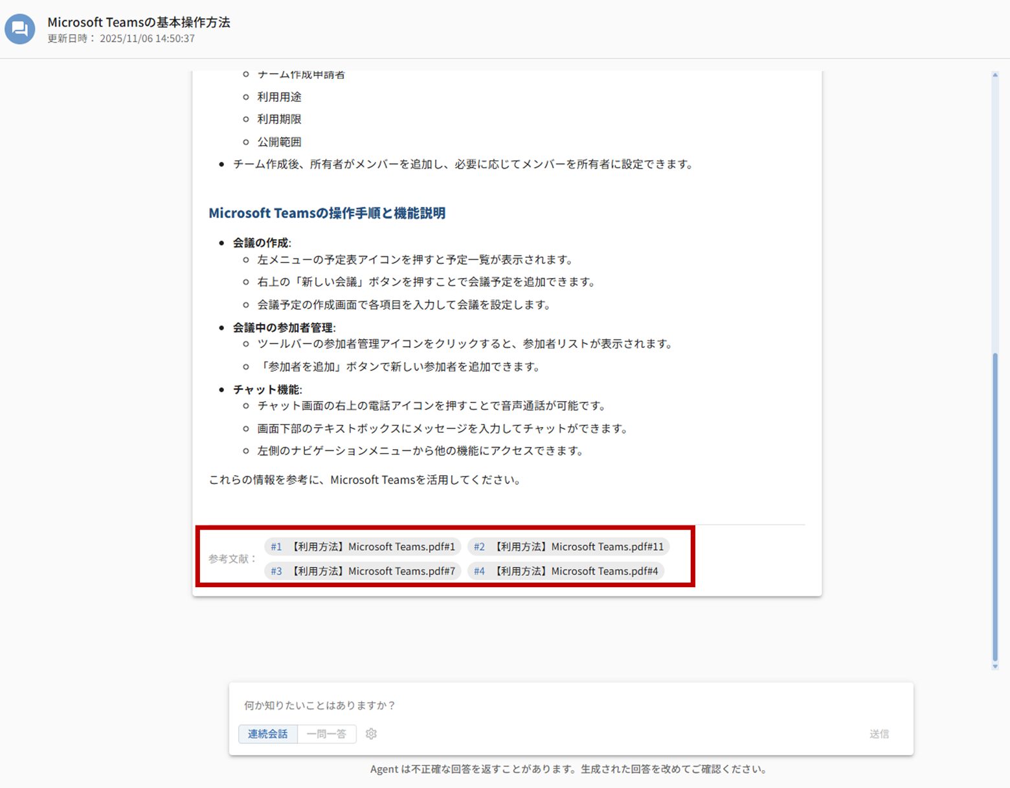Click the #1 citation badge number
The image size is (1010, 788).
(x=276, y=546)
